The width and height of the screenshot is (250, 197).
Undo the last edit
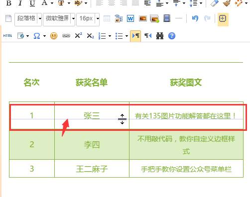point(195,18)
